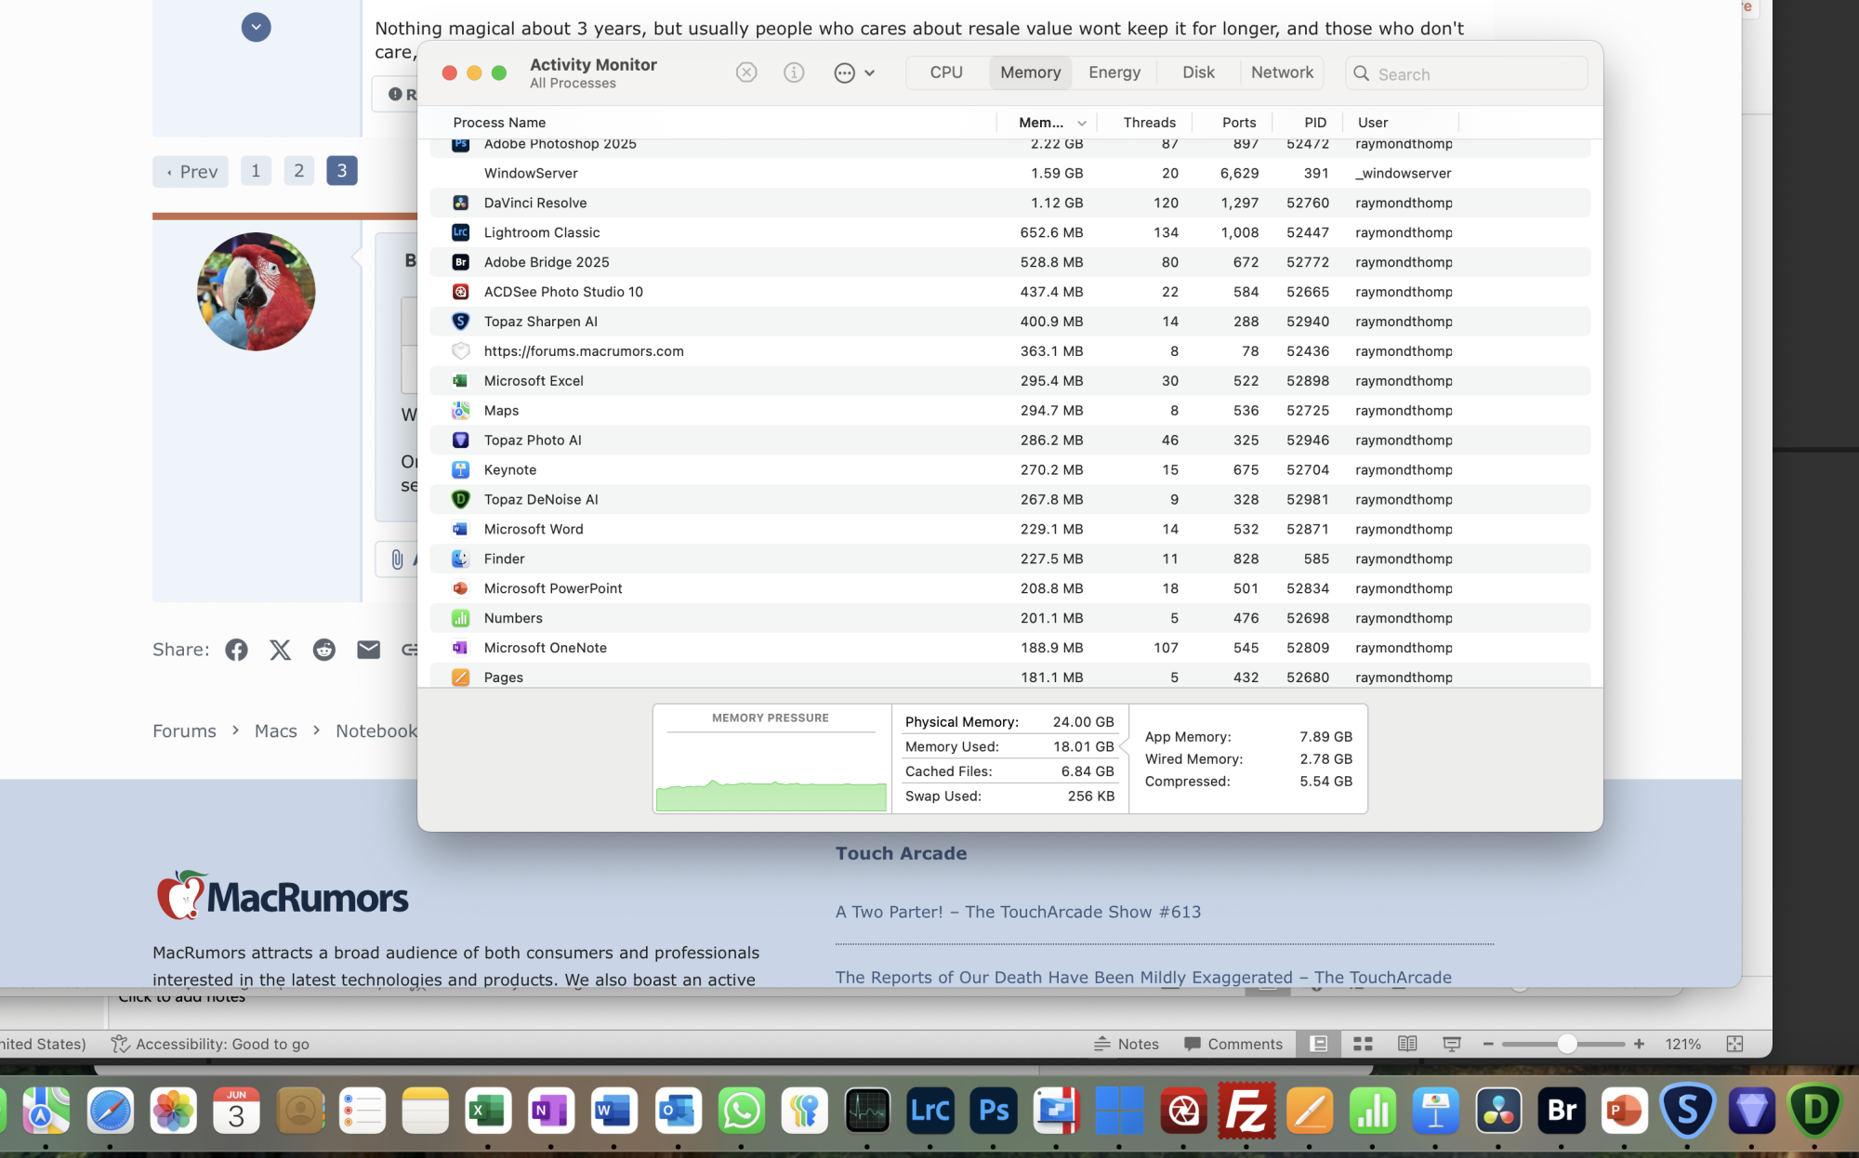Share the thread by email icon
Screen dimensions: 1859x1158
368,650
